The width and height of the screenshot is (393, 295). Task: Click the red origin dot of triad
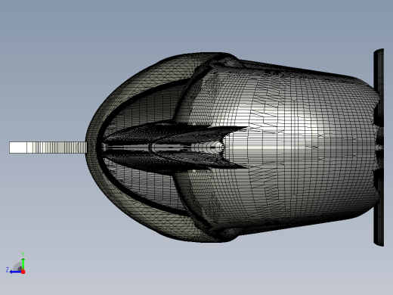(23, 272)
